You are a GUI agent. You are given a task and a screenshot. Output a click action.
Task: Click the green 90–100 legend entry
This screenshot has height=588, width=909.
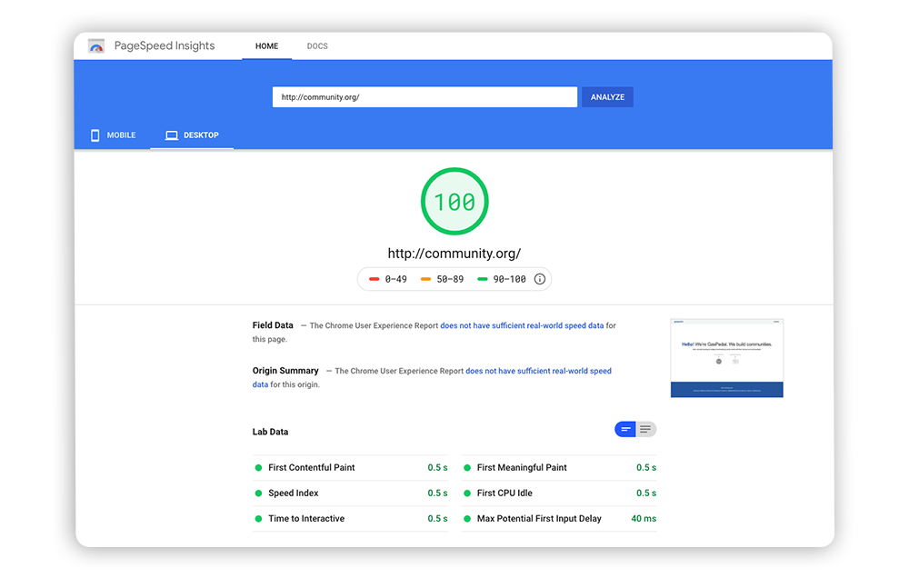tap(502, 279)
